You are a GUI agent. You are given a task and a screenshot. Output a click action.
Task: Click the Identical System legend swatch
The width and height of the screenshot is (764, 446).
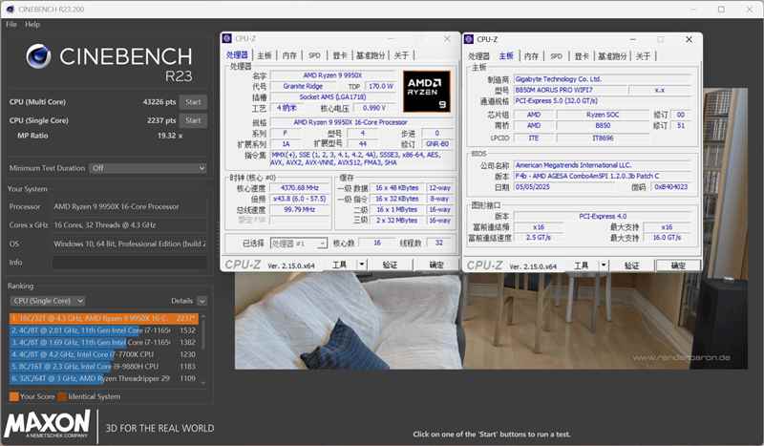pyautogui.click(x=62, y=396)
